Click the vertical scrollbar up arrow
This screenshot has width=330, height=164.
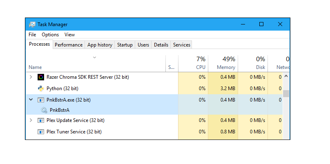pyautogui.click(x=286, y=76)
